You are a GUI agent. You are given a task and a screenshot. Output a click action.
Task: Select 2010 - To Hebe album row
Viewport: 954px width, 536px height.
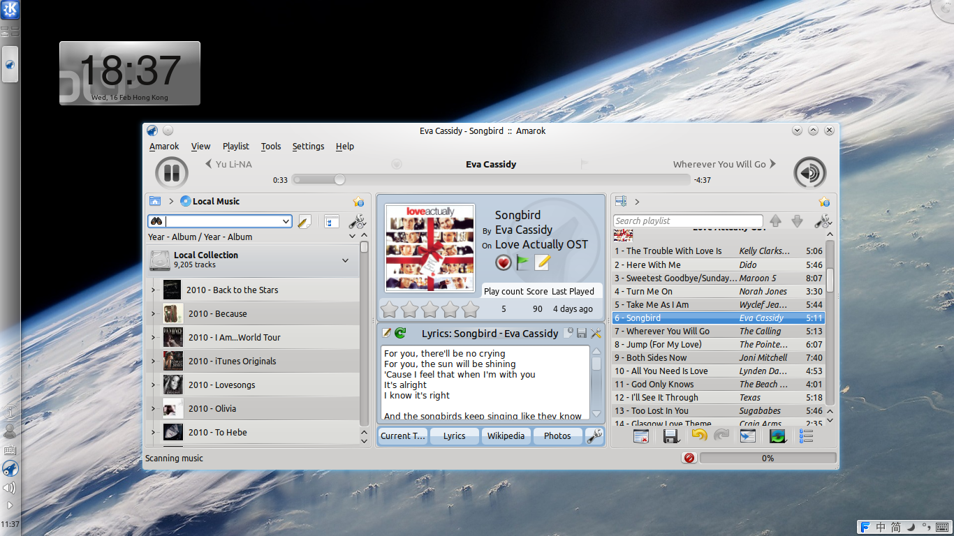coord(253,432)
